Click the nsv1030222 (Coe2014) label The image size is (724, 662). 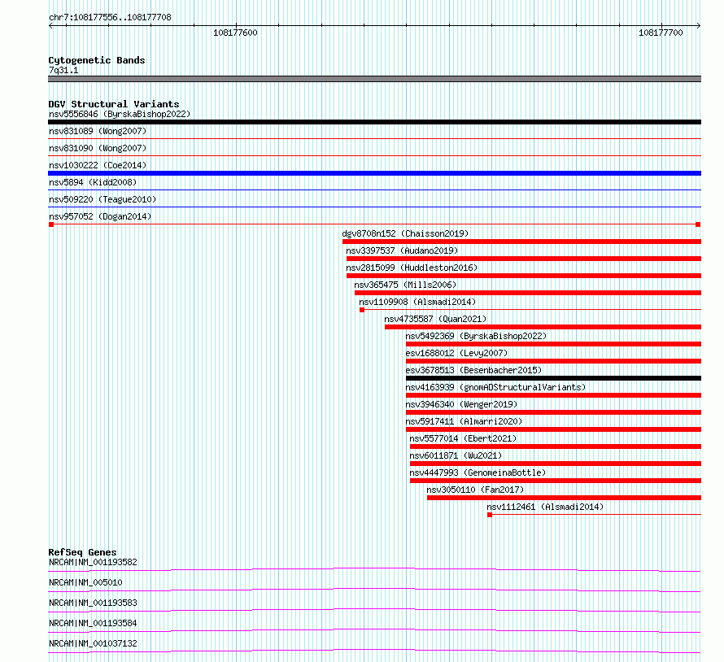[x=98, y=165]
